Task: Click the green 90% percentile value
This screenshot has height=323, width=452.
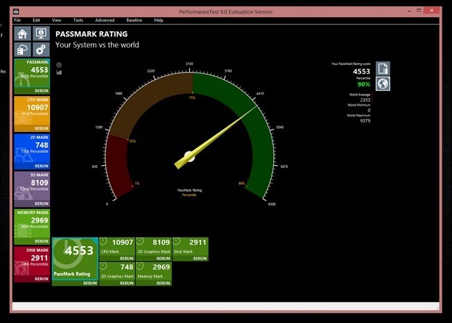Action: (x=364, y=84)
